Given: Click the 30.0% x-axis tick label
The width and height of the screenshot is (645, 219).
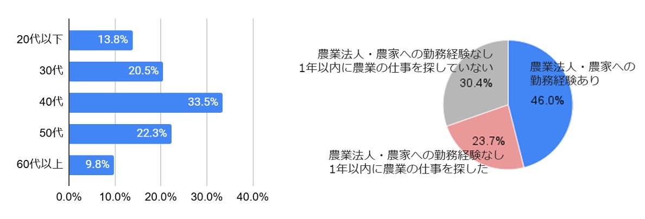Looking at the screenshot, I should pyautogui.click(x=207, y=197).
